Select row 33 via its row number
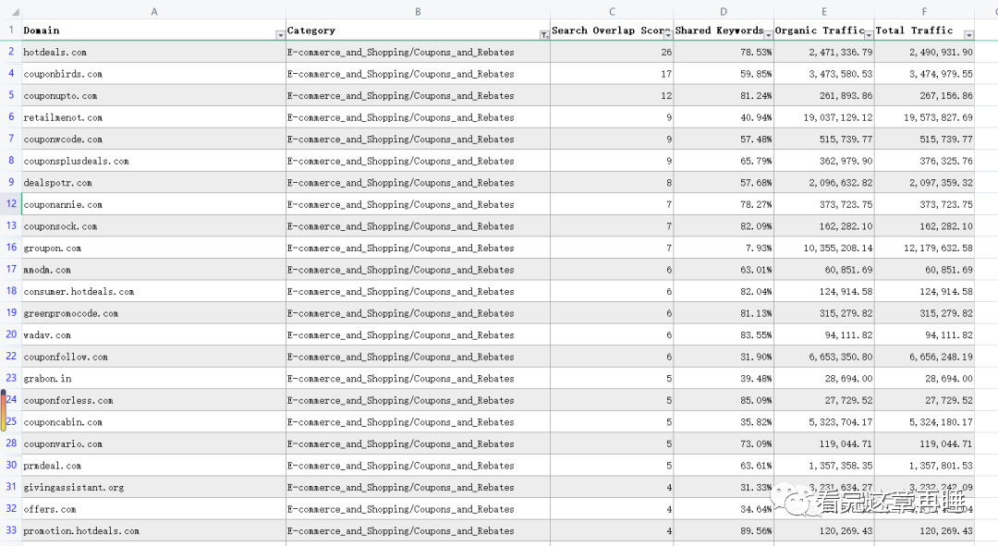The width and height of the screenshot is (998, 546). (11, 530)
